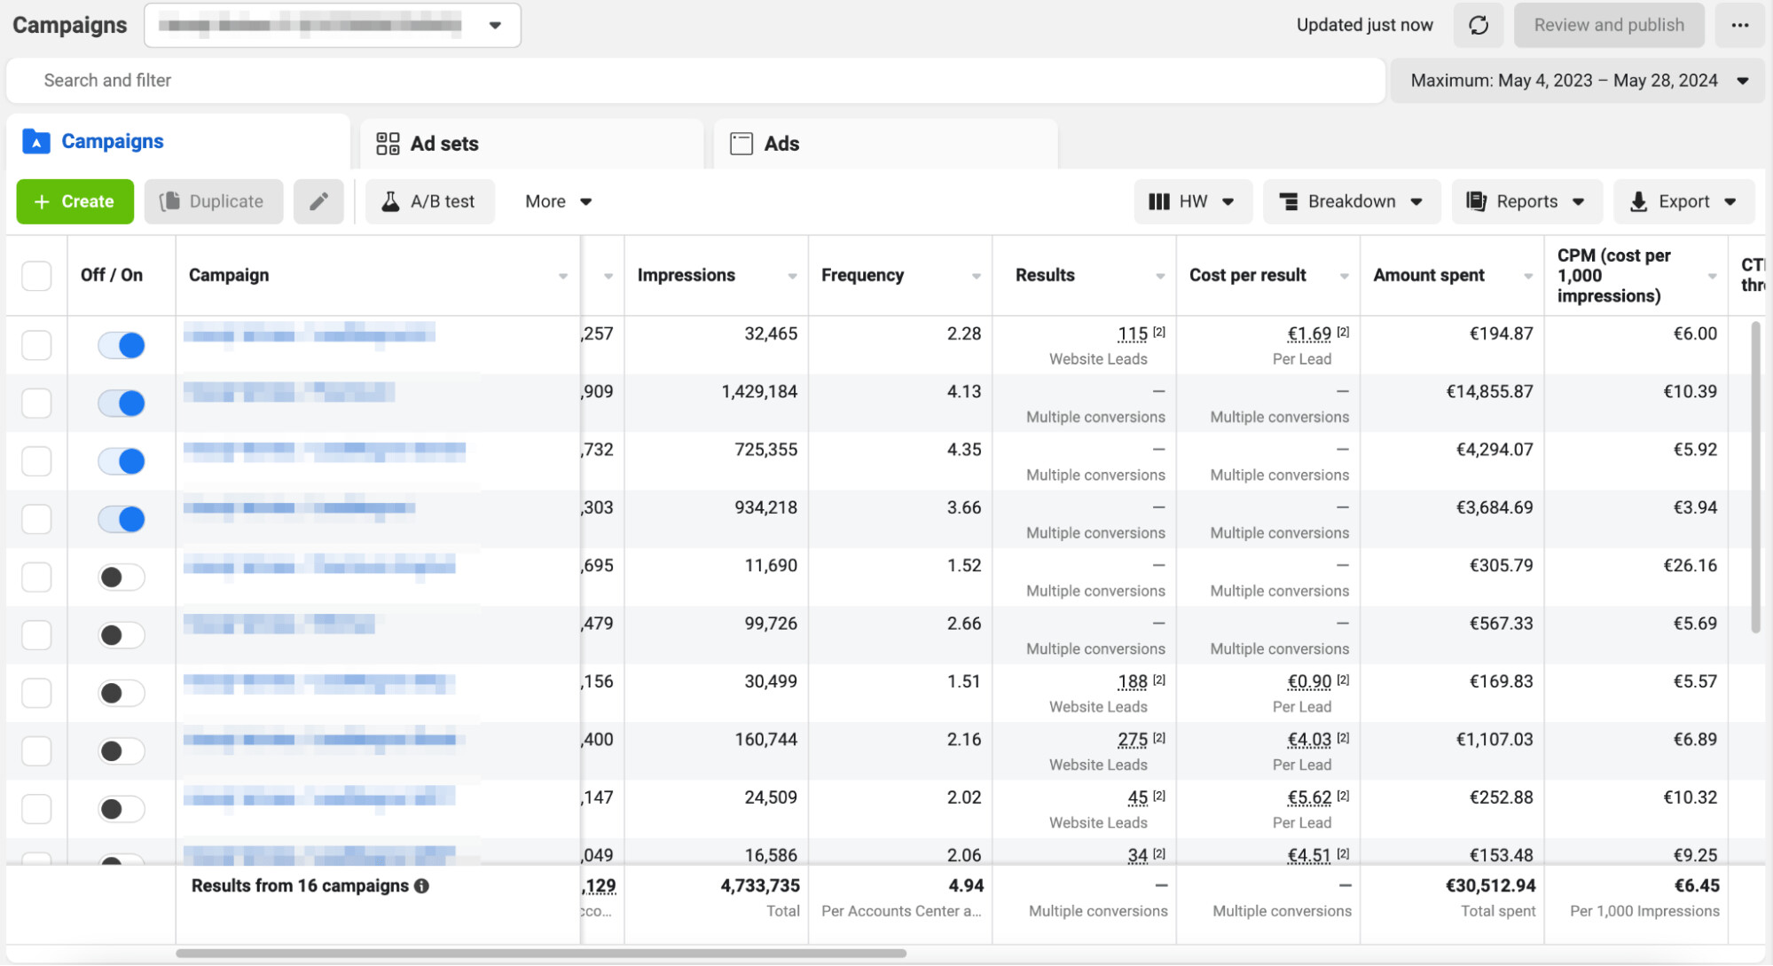The height and width of the screenshot is (966, 1773).
Task: Check the box for the €305.79 campaign row
Action: [36, 577]
